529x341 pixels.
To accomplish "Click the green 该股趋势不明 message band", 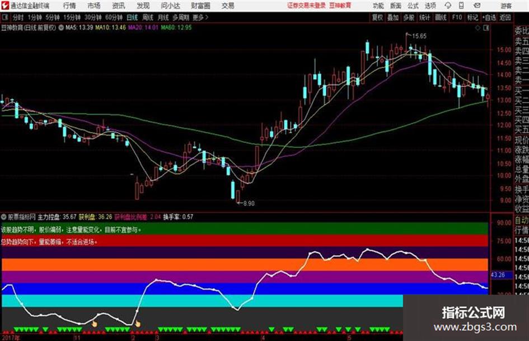I will tap(245, 229).
